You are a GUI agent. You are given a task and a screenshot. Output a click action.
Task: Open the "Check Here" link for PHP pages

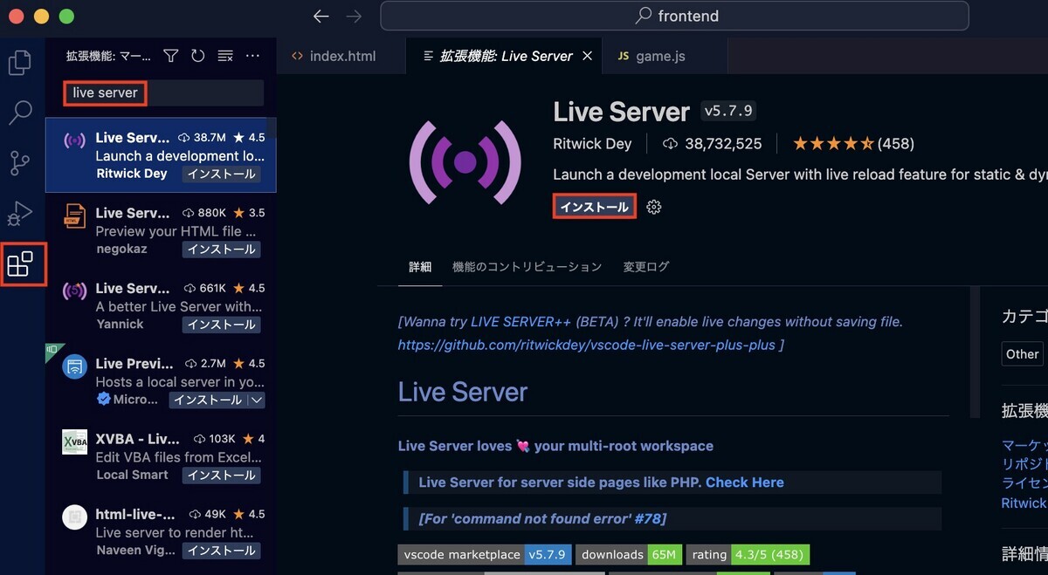click(745, 482)
